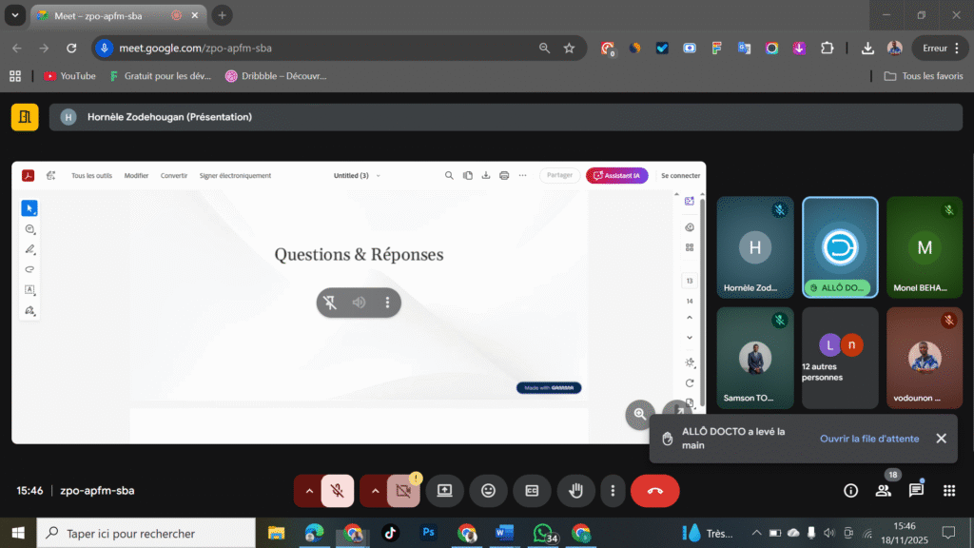This screenshot has height=548, width=974.
Task: Expand audio settings chevron beside microphone
Action: (308, 491)
